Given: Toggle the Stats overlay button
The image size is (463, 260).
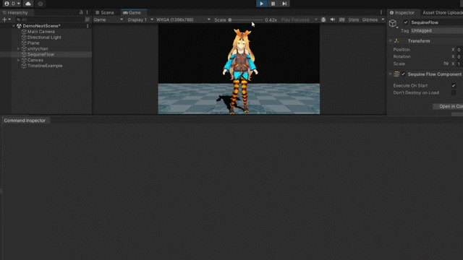Looking at the screenshot, I should (353, 19).
